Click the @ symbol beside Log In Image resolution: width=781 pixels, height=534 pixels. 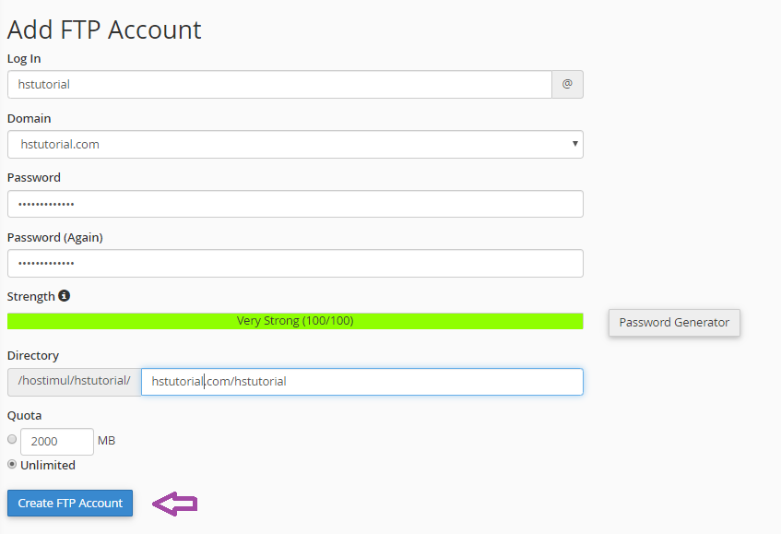[x=567, y=84]
